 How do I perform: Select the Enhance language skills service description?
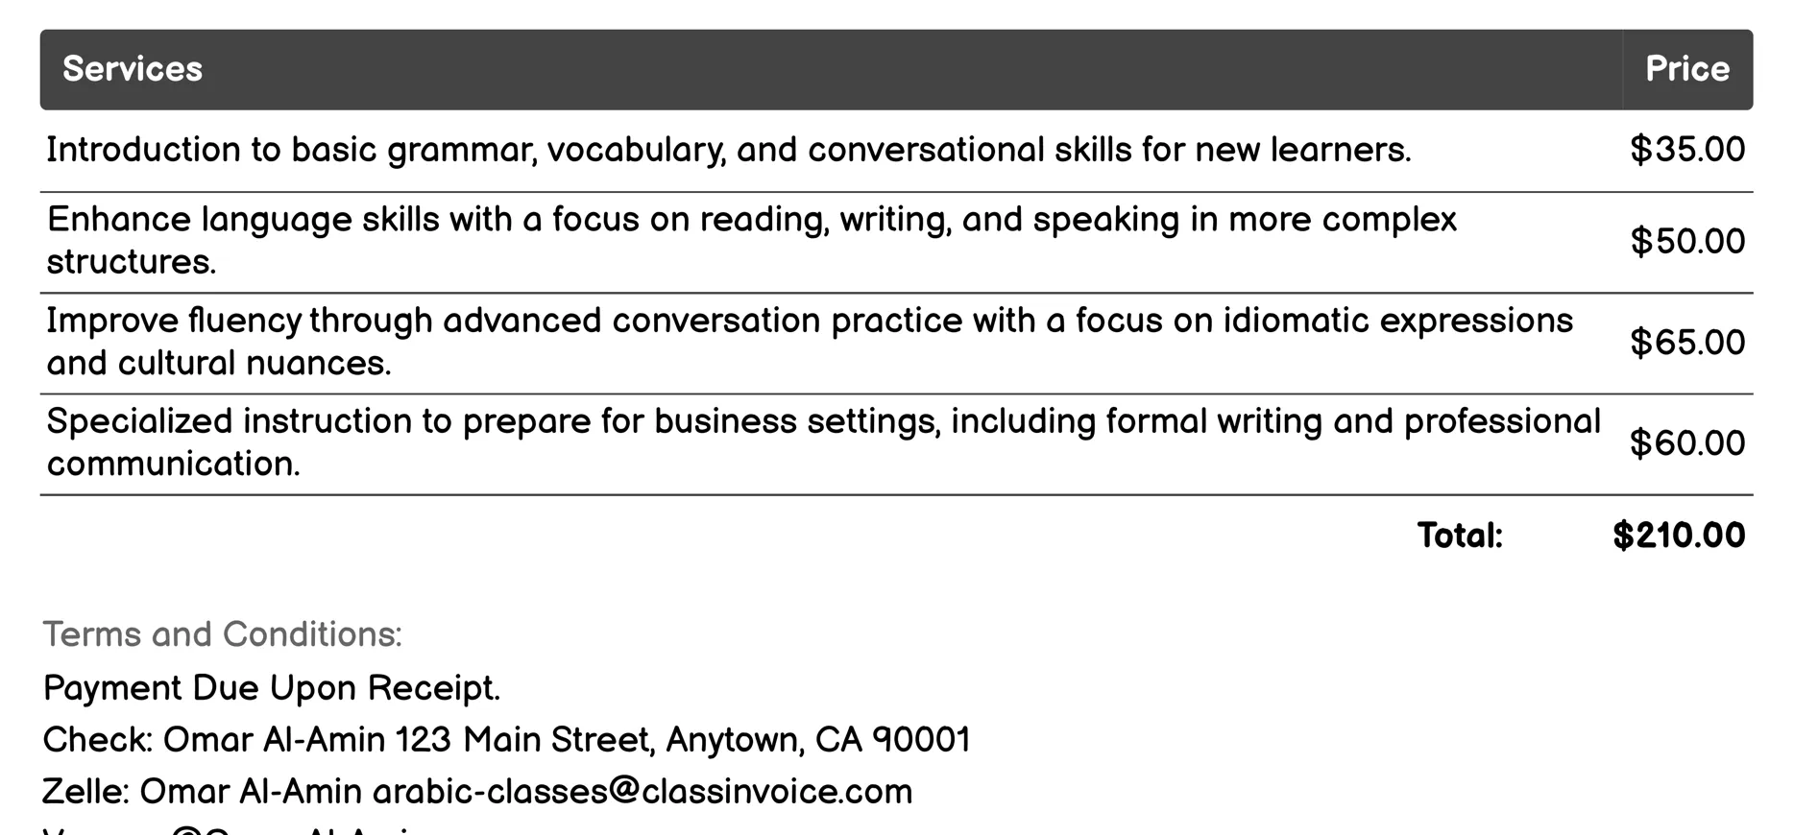pos(751,240)
